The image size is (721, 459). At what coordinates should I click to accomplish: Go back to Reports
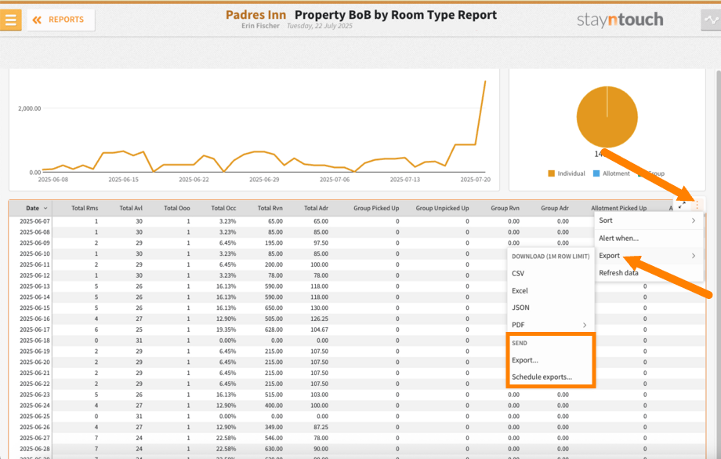pos(60,20)
